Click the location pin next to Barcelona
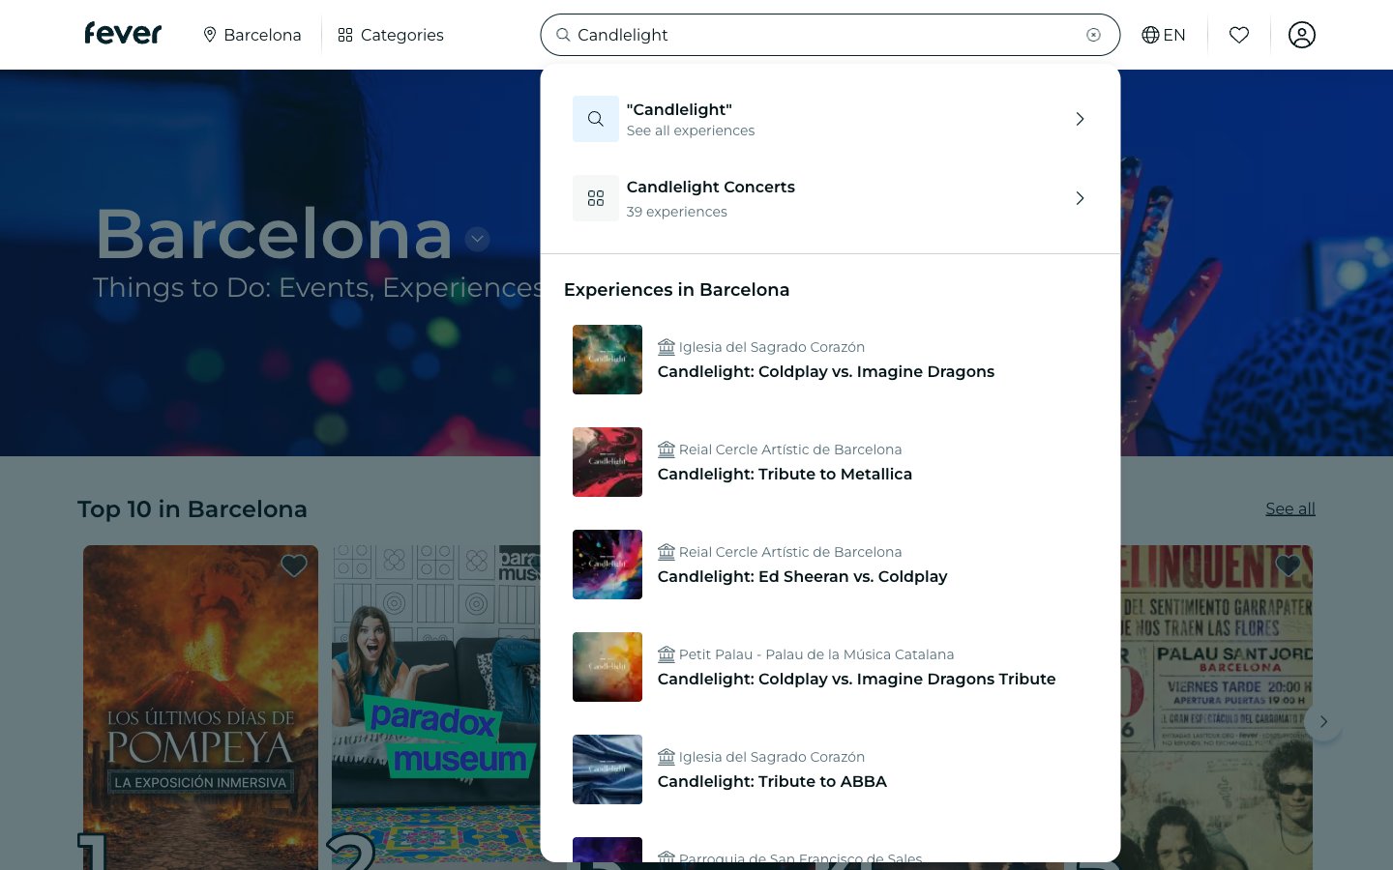The height and width of the screenshot is (870, 1393). [210, 35]
